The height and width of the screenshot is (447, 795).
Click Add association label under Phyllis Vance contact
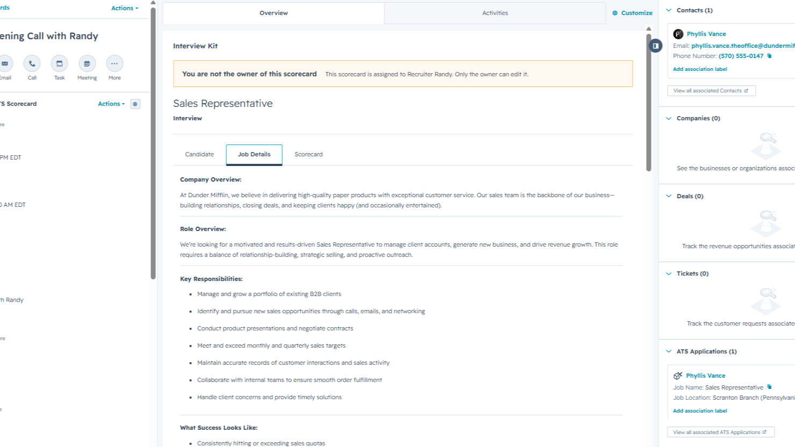pyautogui.click(x=700, y=69)
